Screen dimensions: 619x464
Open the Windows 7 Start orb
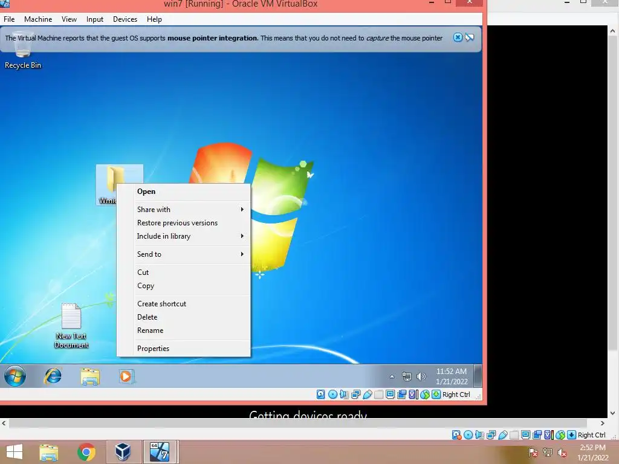15,376
